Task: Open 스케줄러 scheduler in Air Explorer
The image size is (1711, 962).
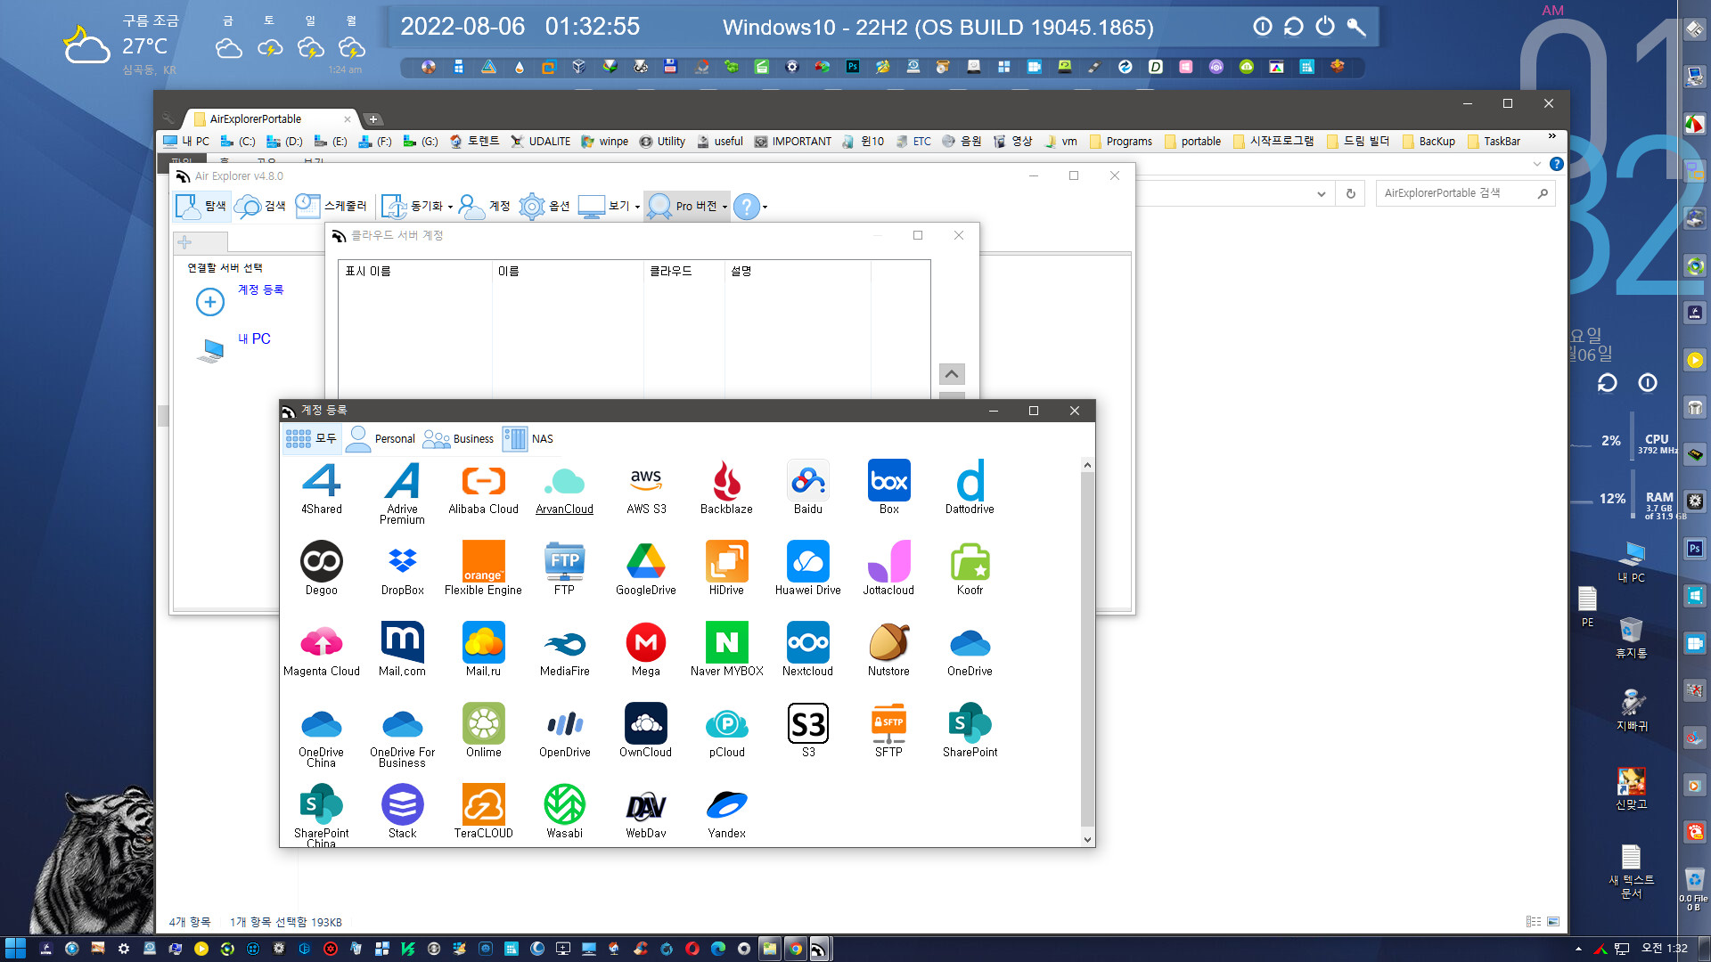Action: pyautogui.click(x=331, y=206)
